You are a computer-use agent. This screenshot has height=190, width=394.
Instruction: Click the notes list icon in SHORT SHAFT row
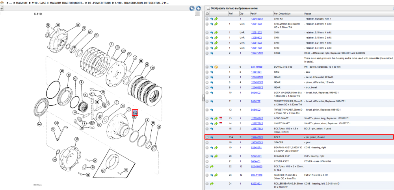pyautogui.click(x=221, y=124)
